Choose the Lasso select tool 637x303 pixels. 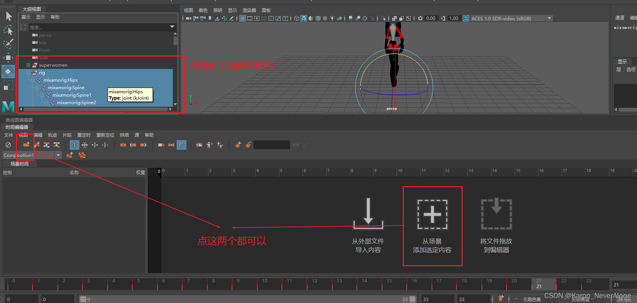pyautogui.click(x=8, y=30)
